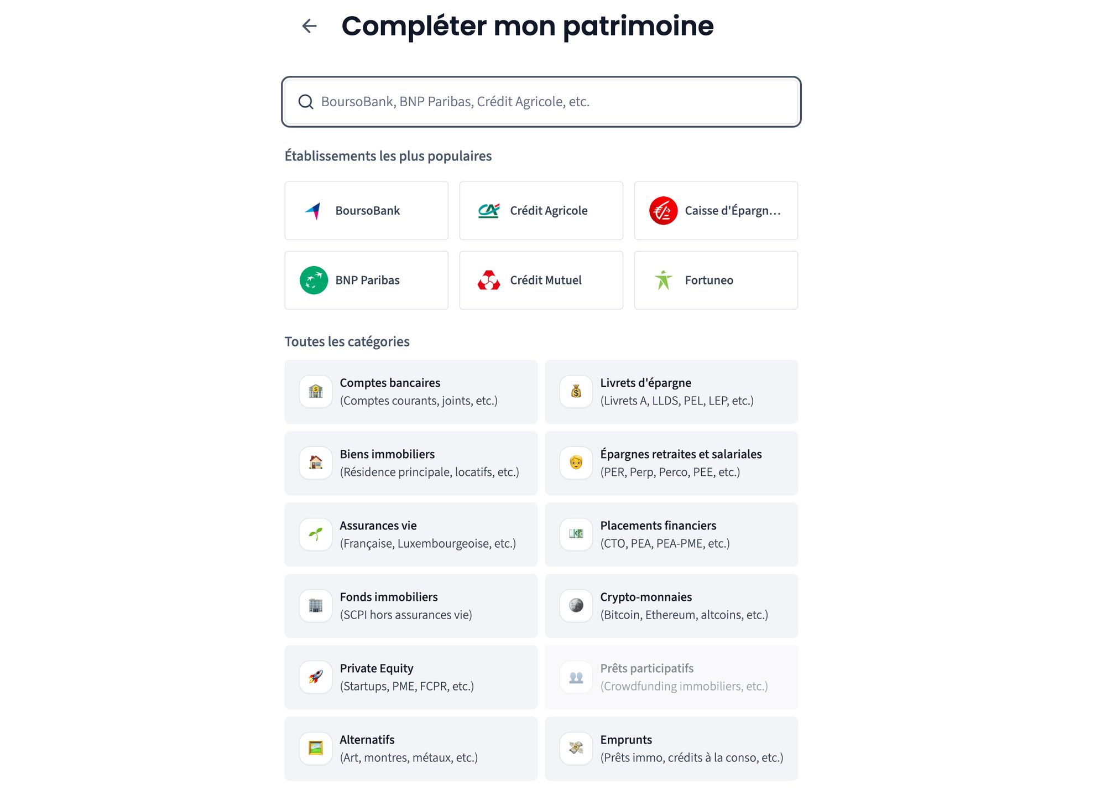This screenshot has width=1106, height=805.
Task: Click the Crédit Mutuel logo
Action: [489, 281]
